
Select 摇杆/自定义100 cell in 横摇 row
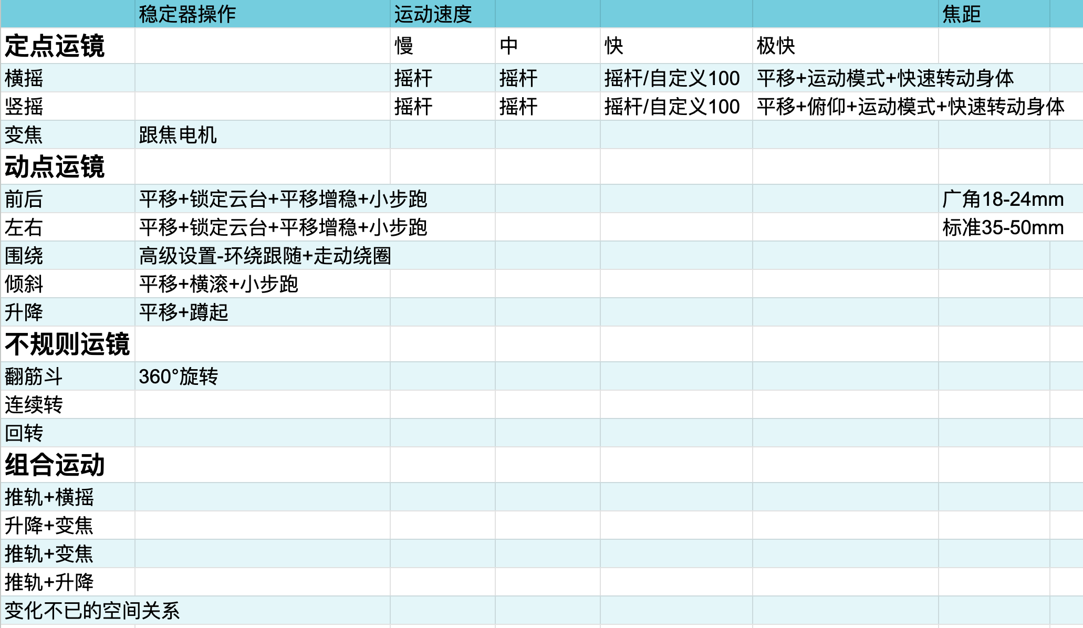point(676,78)
